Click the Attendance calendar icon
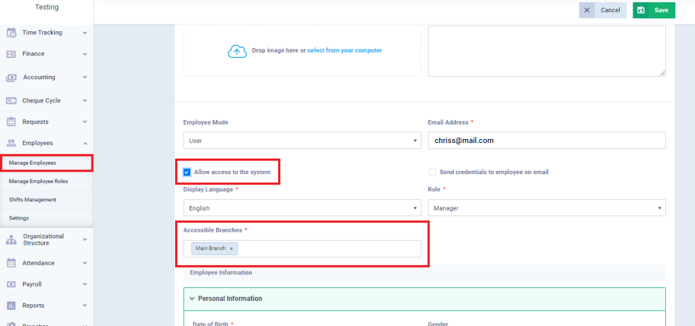This screenshot has height=326, width=695. 11,263
